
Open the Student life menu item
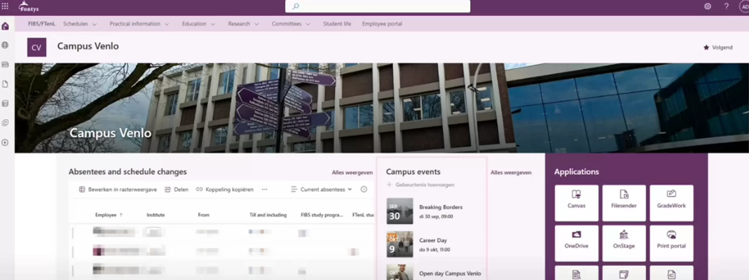point(337,24)
